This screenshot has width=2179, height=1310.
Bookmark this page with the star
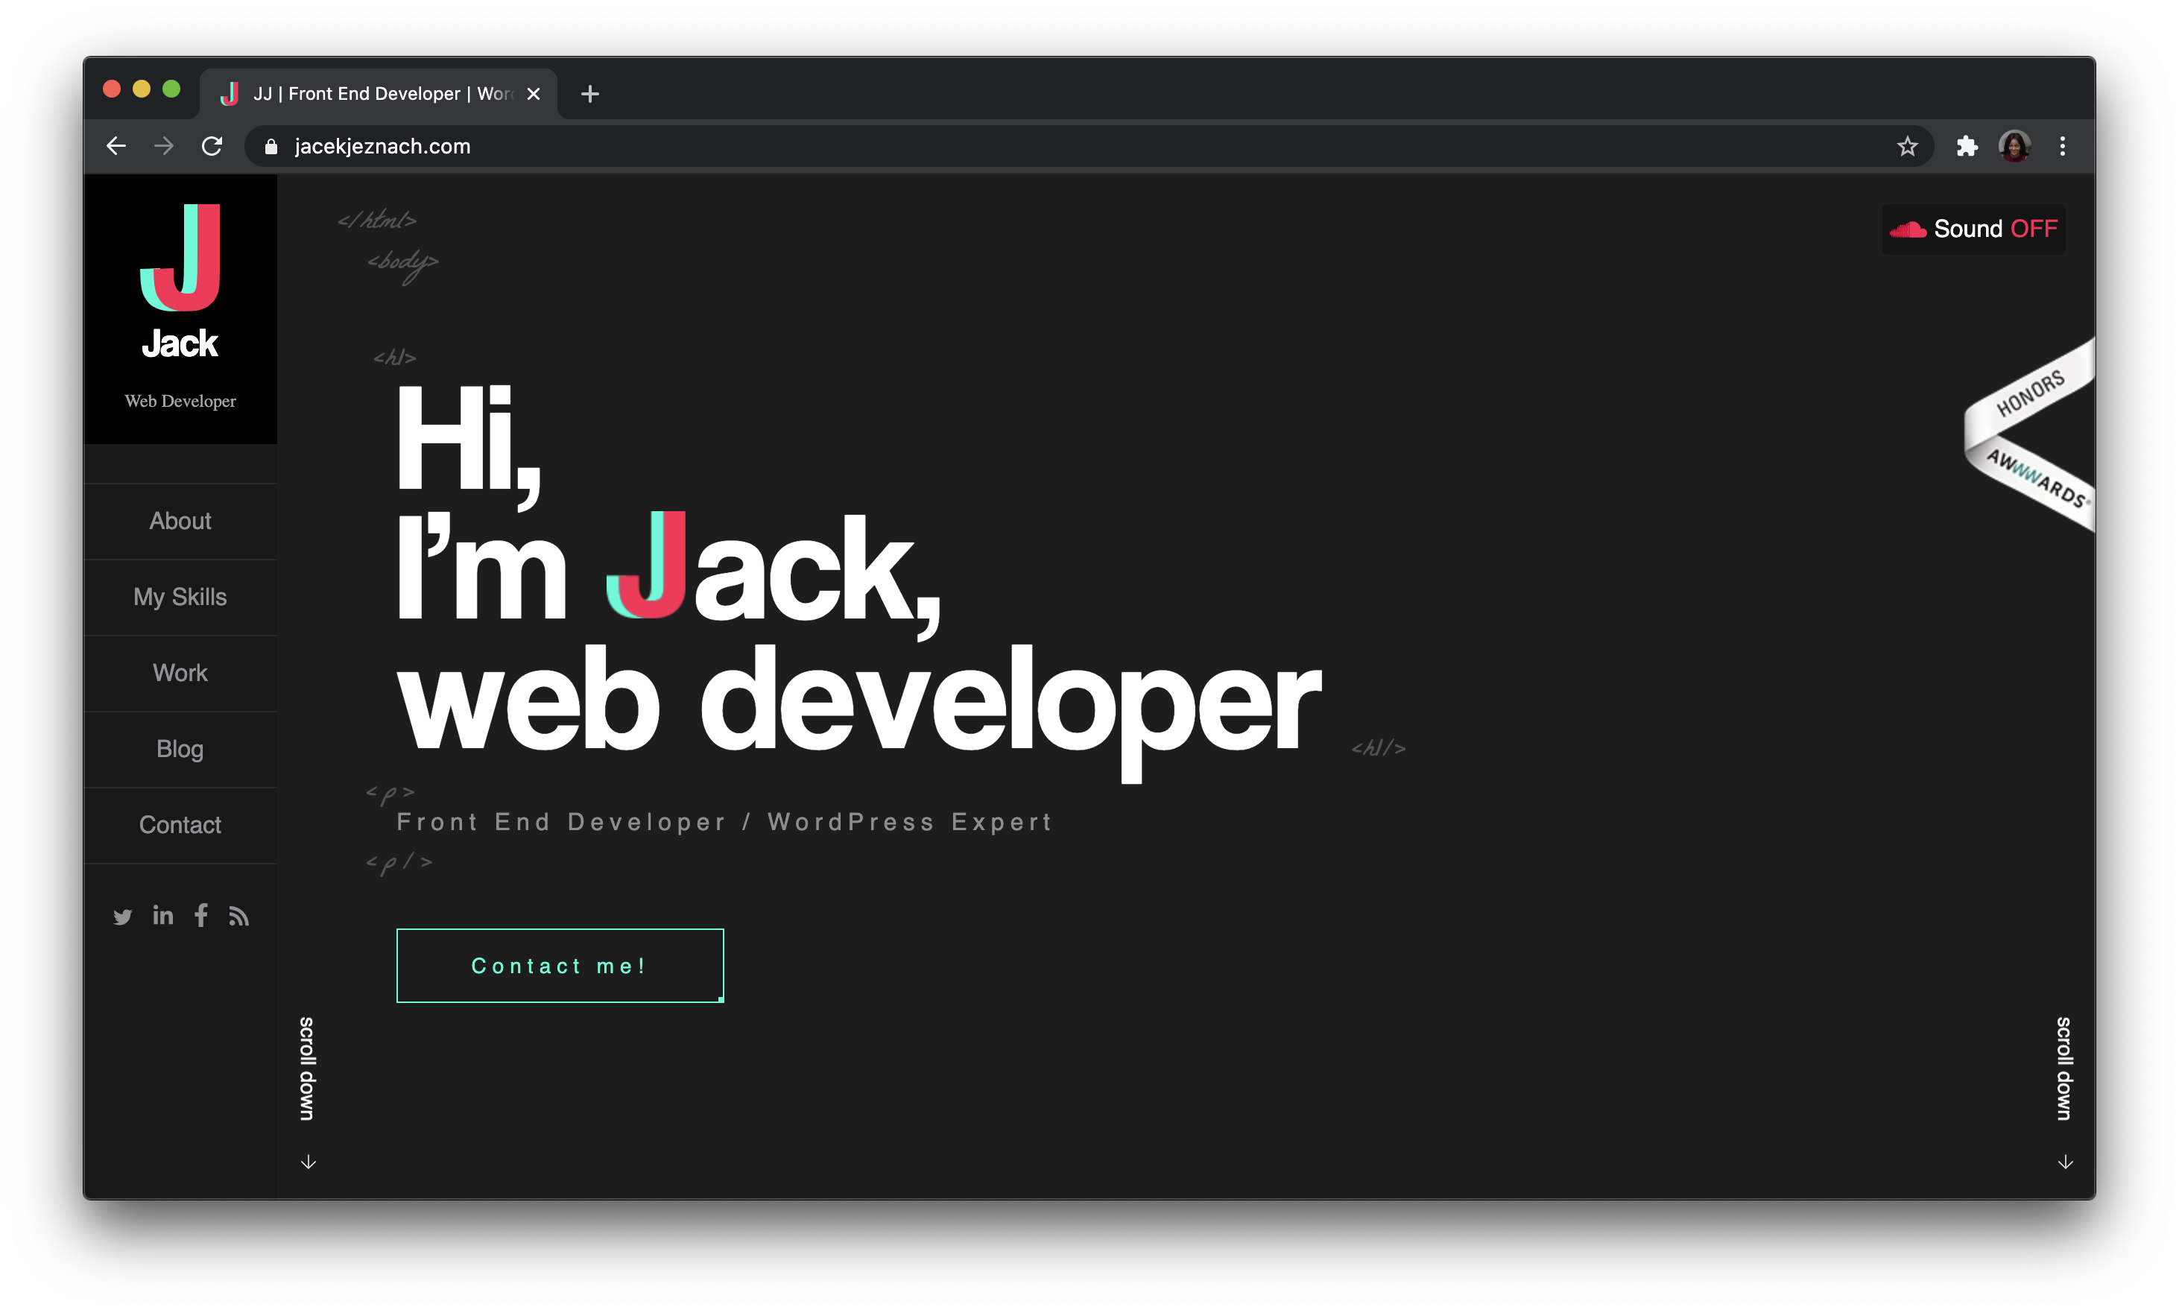click(x=1907, y=145)
